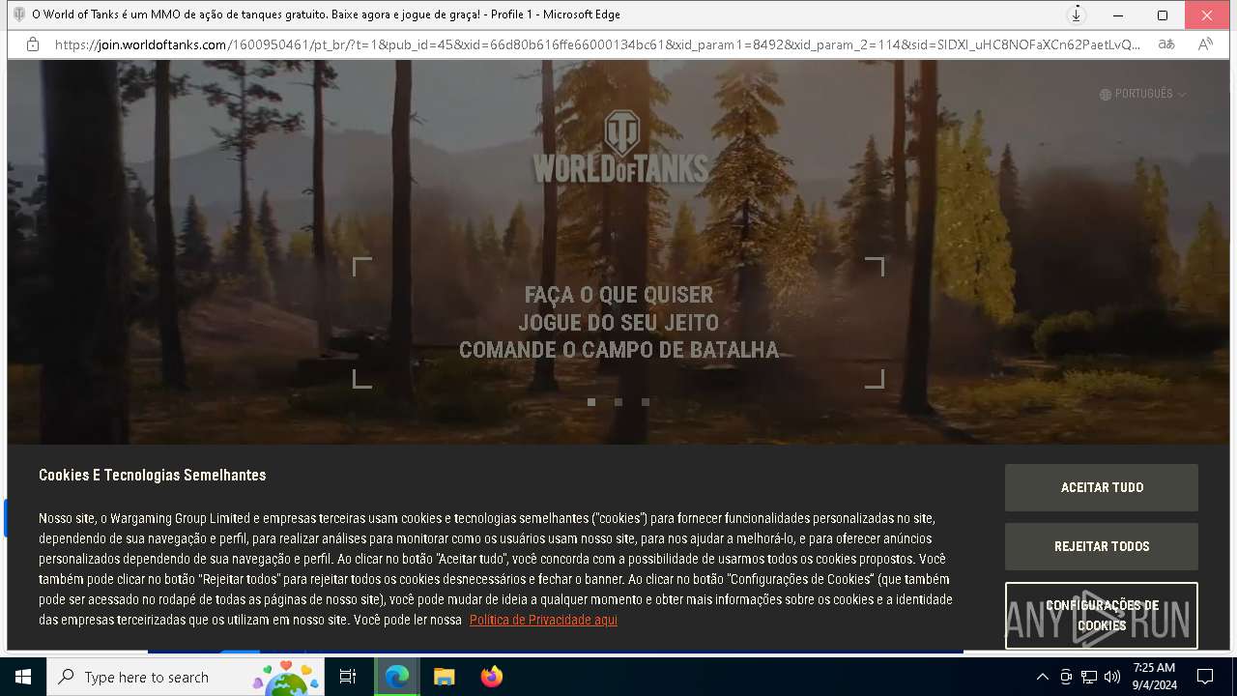Viewport: 1237px width, 696px height.
Task: Select the second carousel dot
Action: pos(618,402)
